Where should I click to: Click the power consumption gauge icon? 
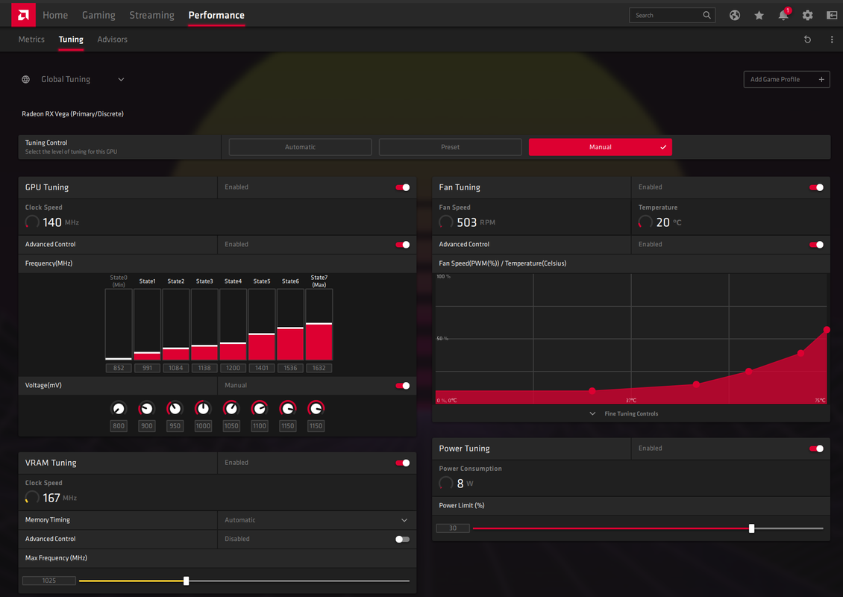pyautogui.click(x=445, y=483)
